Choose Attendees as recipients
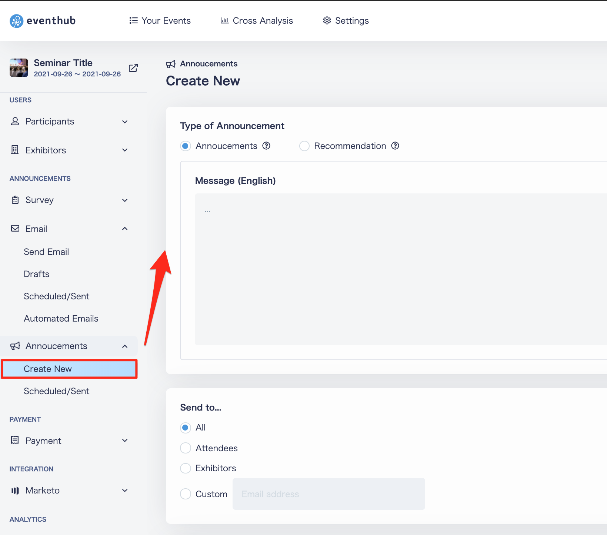607x535 pixels. pos(186,448)
